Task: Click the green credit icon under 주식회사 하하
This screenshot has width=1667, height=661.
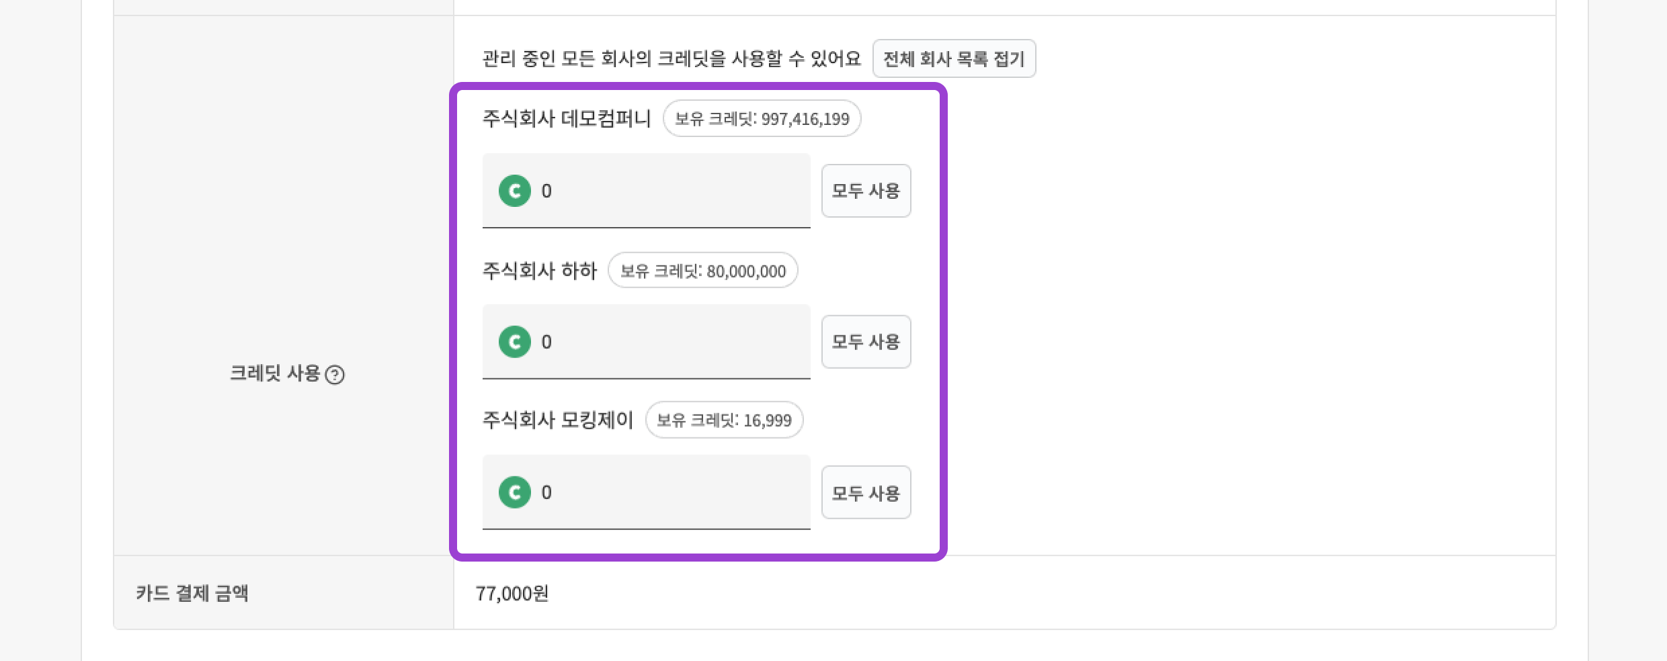Action: click(x=515, y=342)
